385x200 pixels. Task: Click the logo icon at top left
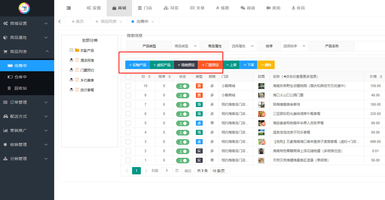(x=24, y=8)
